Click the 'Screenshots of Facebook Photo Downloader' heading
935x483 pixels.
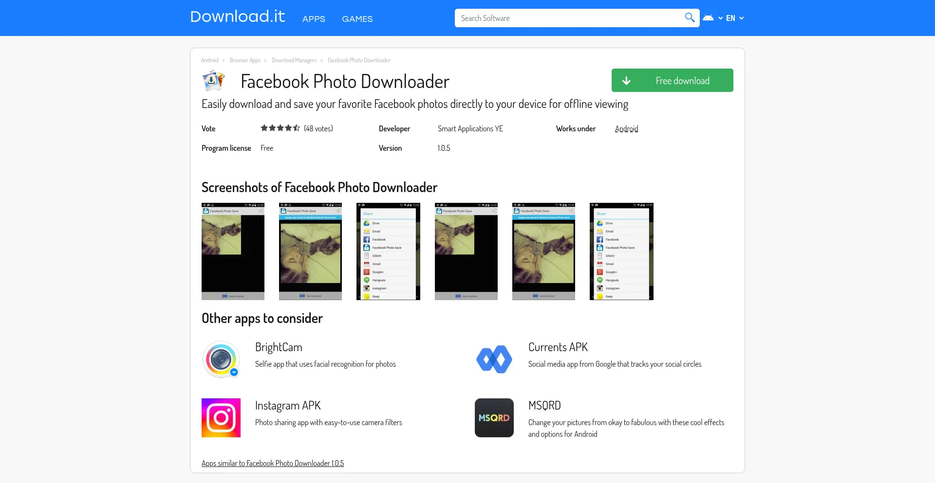[319, 187]
